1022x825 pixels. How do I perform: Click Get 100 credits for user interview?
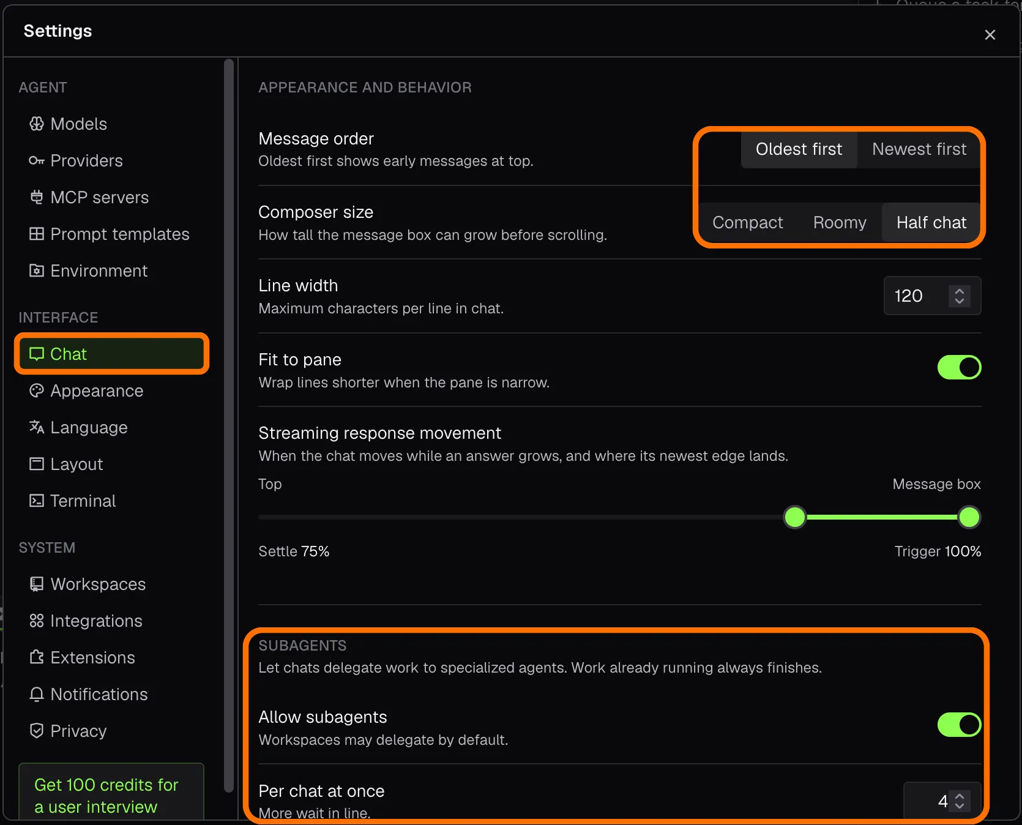pyautogui.click(x=111, y=793)
